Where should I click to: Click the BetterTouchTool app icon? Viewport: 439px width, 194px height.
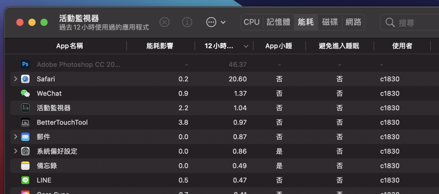[25, 122]
